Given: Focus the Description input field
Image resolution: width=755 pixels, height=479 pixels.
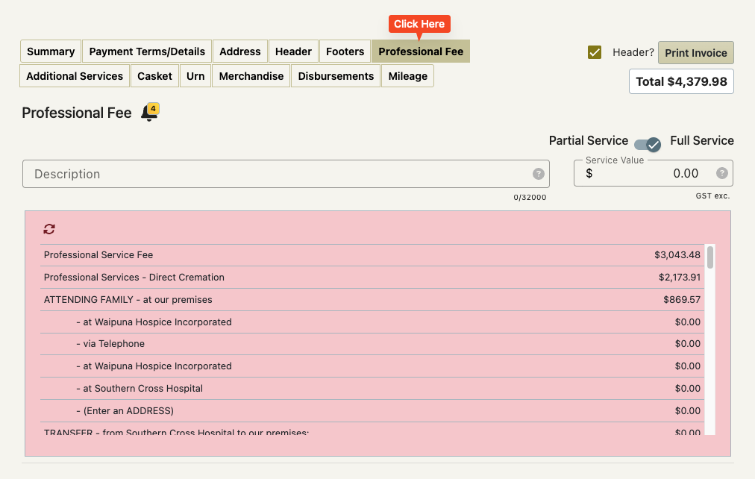Looking at the screenshot, I should (286, 174).
